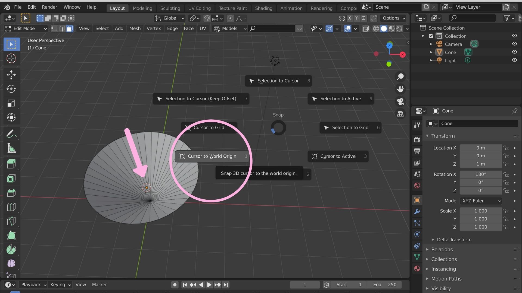Switch to the Shading workspace tab
The width and height of the screenshot is (522, 293).
tap(263, 8)
